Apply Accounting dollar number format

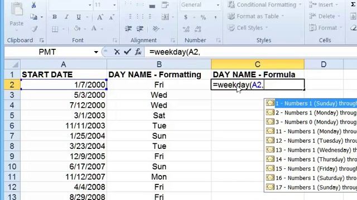(186, 17)
